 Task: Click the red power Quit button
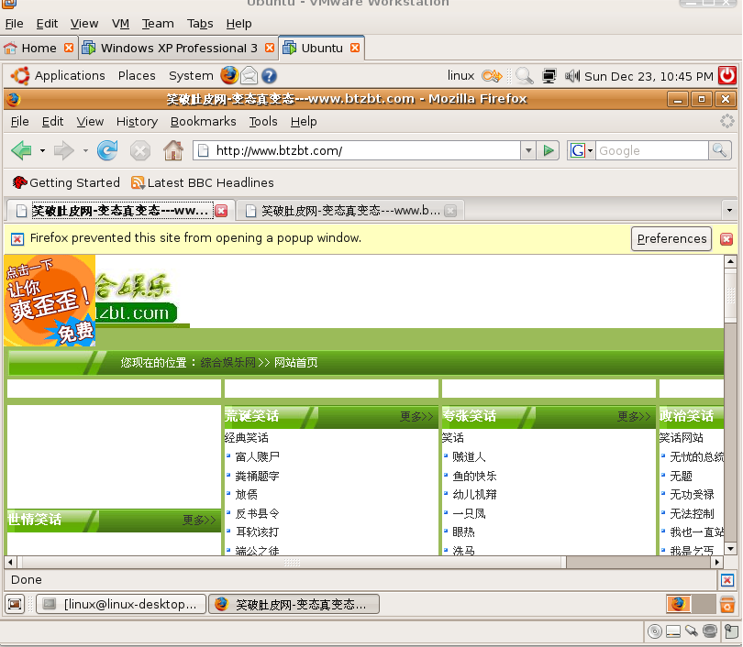(x=727, y=76)
